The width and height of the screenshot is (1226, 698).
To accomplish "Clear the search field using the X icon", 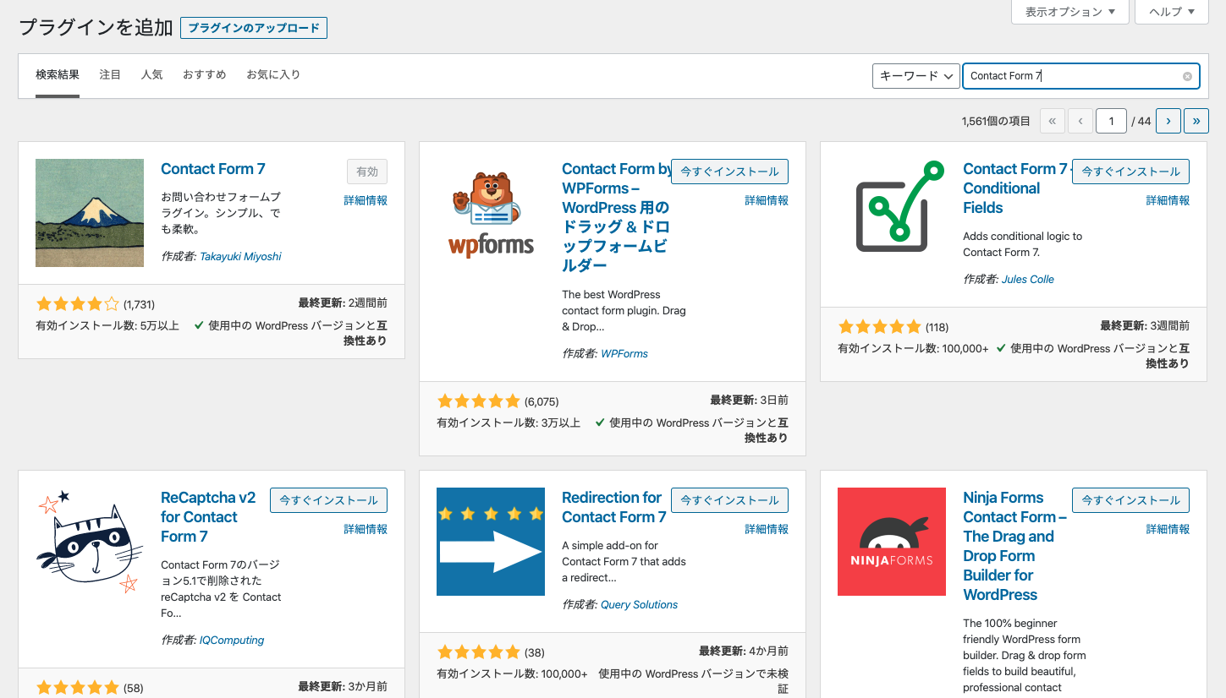I will pos(1187,76).
